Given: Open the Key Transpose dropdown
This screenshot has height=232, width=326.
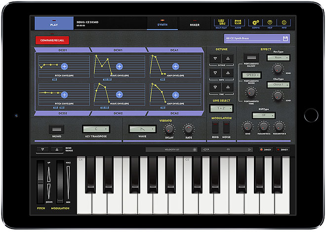Looking at the screenshot, I should click(x=96, y=129).
